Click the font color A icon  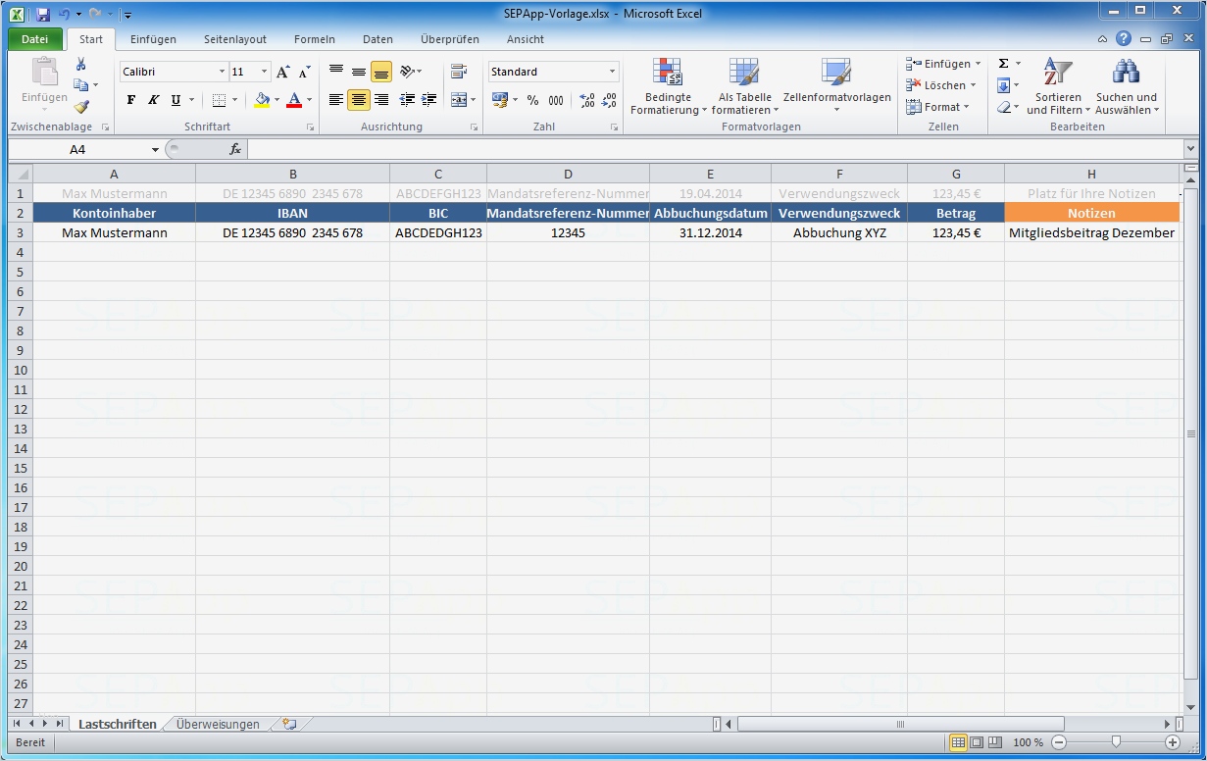[294, 100]
